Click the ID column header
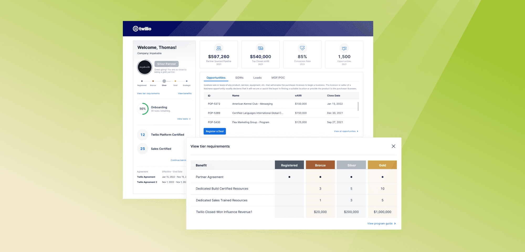 point(209,96)
